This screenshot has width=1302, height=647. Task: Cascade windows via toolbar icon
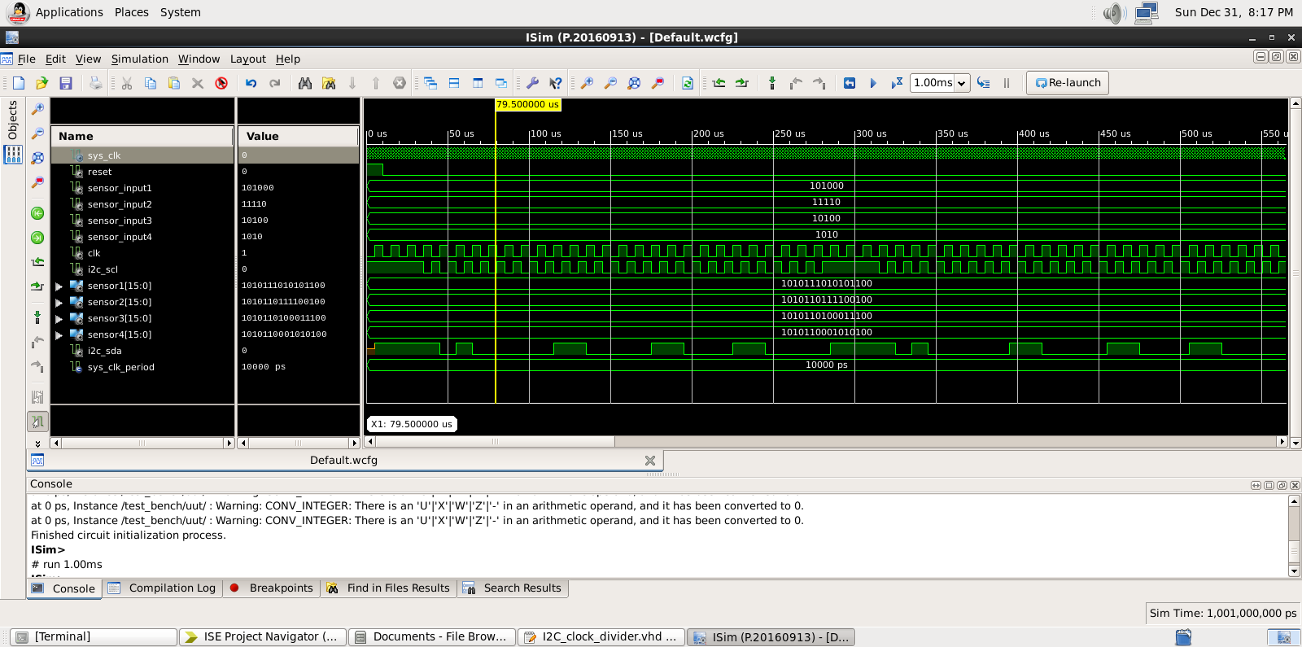coord(430,83)
